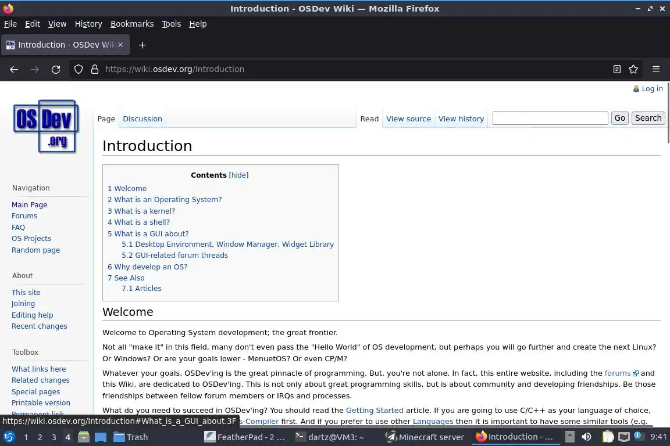Image resolution: width=670 pixels, height=446 pixels.
Task: Open Forums in navigation sidebar
Action: (24, 216)
